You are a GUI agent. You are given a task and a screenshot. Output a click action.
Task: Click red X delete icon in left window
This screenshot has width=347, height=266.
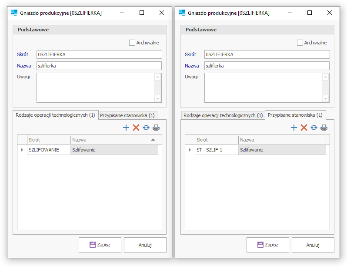pyautogui.click(x=136, y=128)
